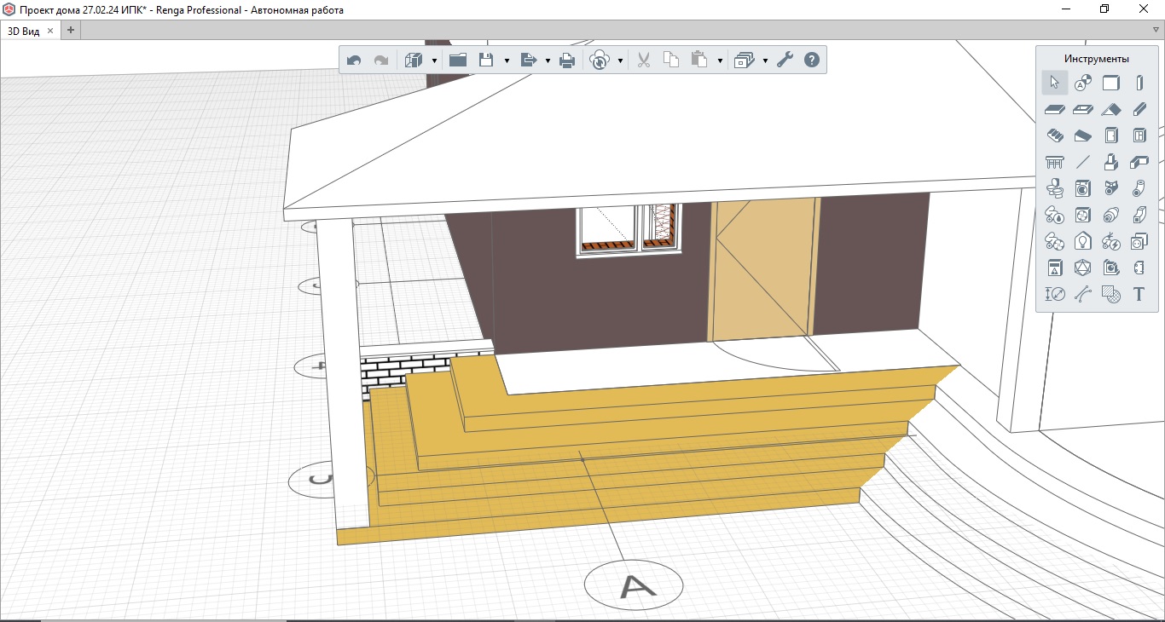Select the Door tool
This screenshot has width=1165, height=622.
[x=1110, y=135]
